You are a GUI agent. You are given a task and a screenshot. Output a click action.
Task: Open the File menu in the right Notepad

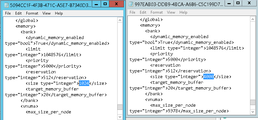[132, 12]
